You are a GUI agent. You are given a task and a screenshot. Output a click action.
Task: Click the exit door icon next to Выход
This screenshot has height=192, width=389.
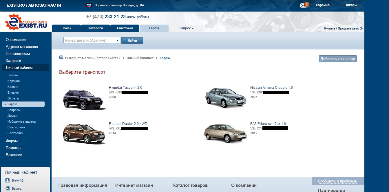(x=8, y=189)
